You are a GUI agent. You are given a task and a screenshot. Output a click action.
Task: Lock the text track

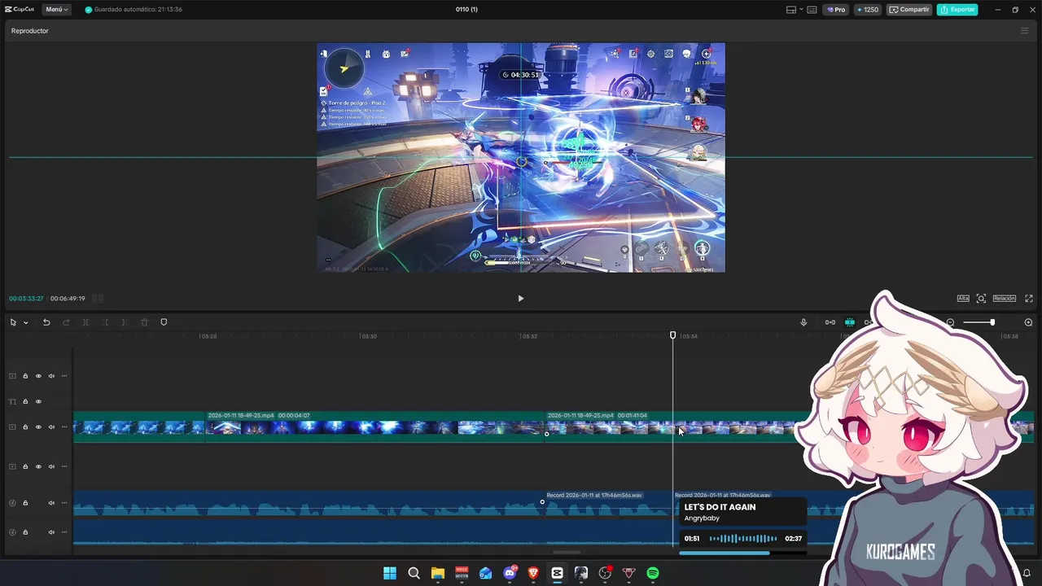pos(25,401)
